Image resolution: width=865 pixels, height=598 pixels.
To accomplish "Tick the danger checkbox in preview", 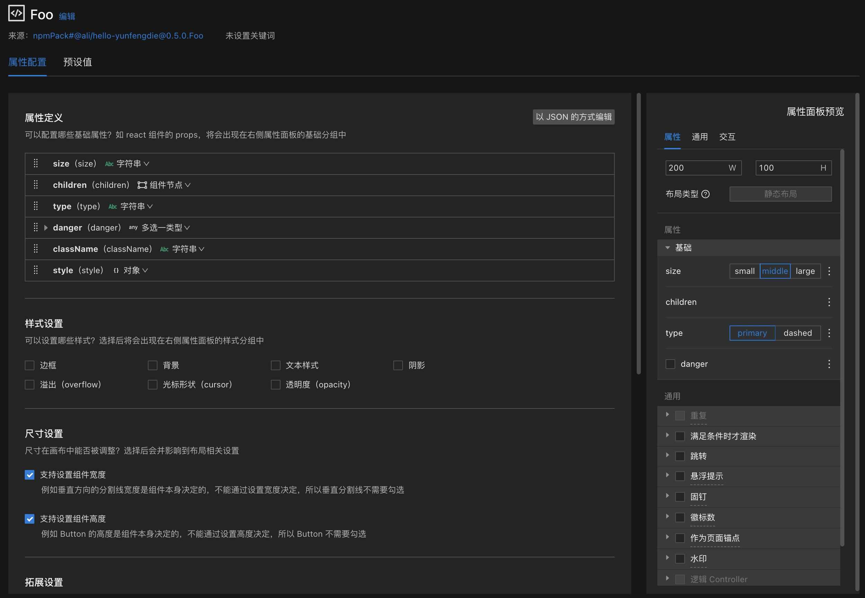I will 670,364.
